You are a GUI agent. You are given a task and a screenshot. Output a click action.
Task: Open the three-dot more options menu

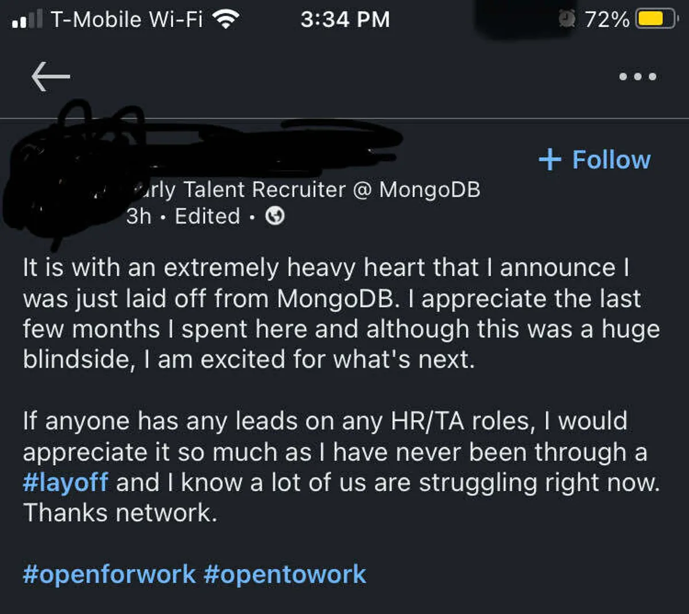(637, 76)
